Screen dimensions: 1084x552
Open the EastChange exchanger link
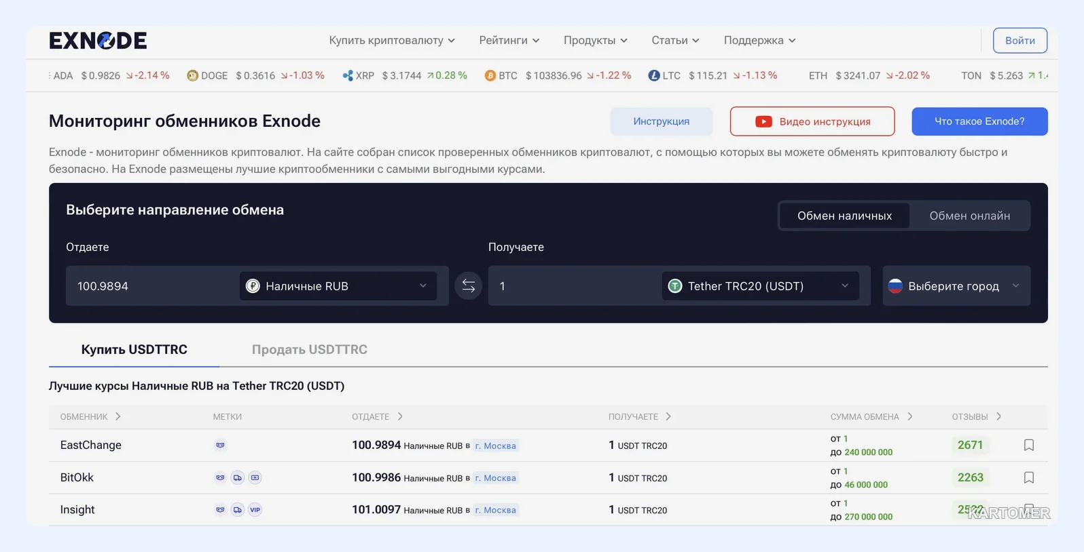click(91, 445)
